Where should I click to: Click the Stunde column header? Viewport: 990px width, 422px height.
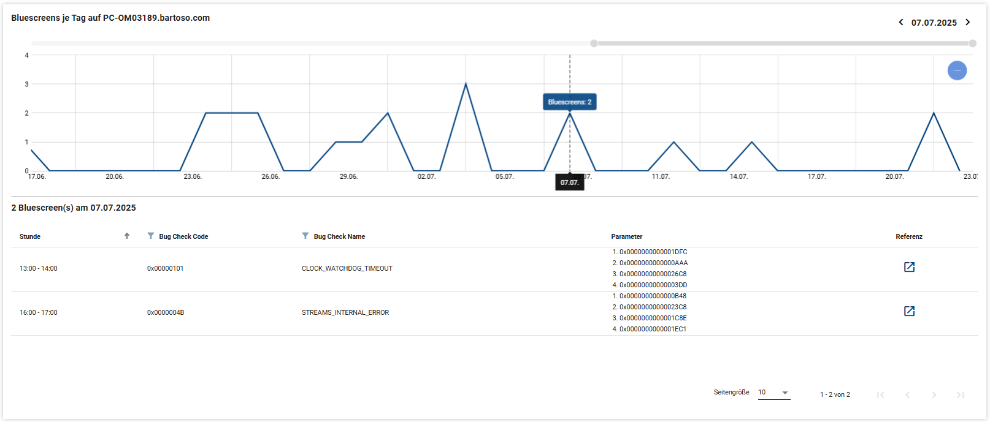[x=30, y=236]
